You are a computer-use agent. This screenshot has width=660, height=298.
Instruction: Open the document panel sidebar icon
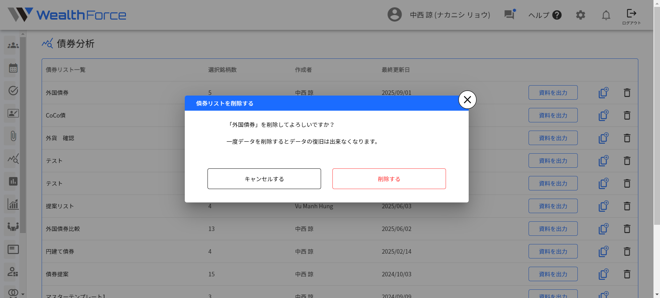tap(13, 250)
